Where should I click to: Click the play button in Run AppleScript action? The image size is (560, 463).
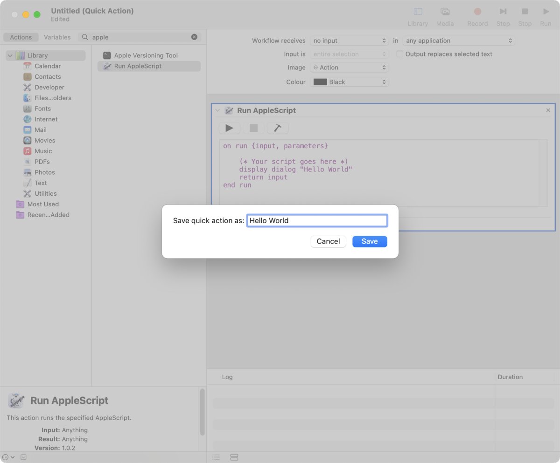click(229, 128)
